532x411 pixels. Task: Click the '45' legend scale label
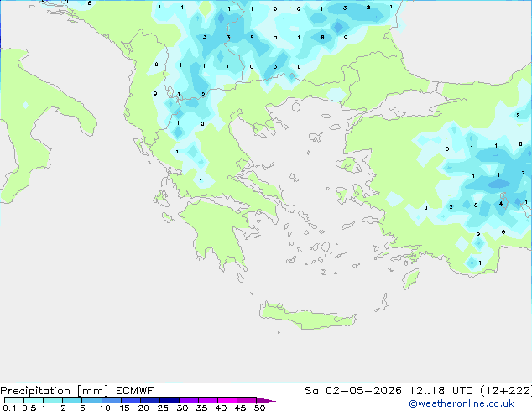click(240, 408)
